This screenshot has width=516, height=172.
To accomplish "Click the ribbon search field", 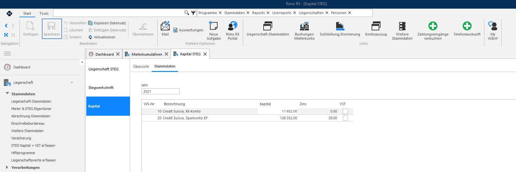I will (x=118, y=13).
